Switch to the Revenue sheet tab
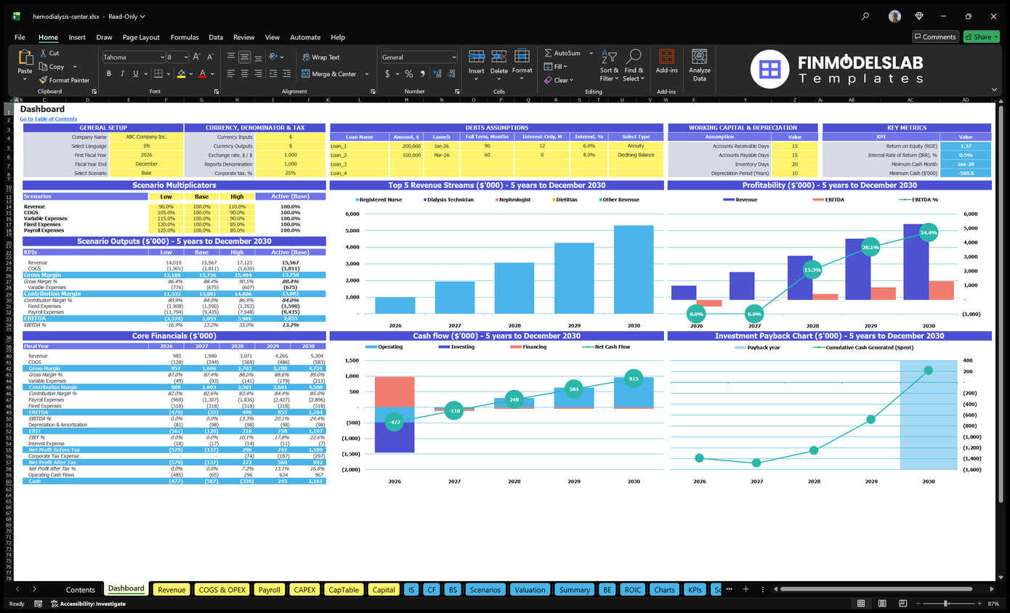 pyautogui.click(x=171, y=590)
